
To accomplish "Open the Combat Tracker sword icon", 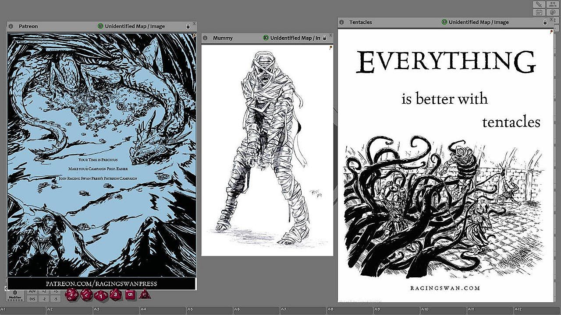I will pos(539,4).
